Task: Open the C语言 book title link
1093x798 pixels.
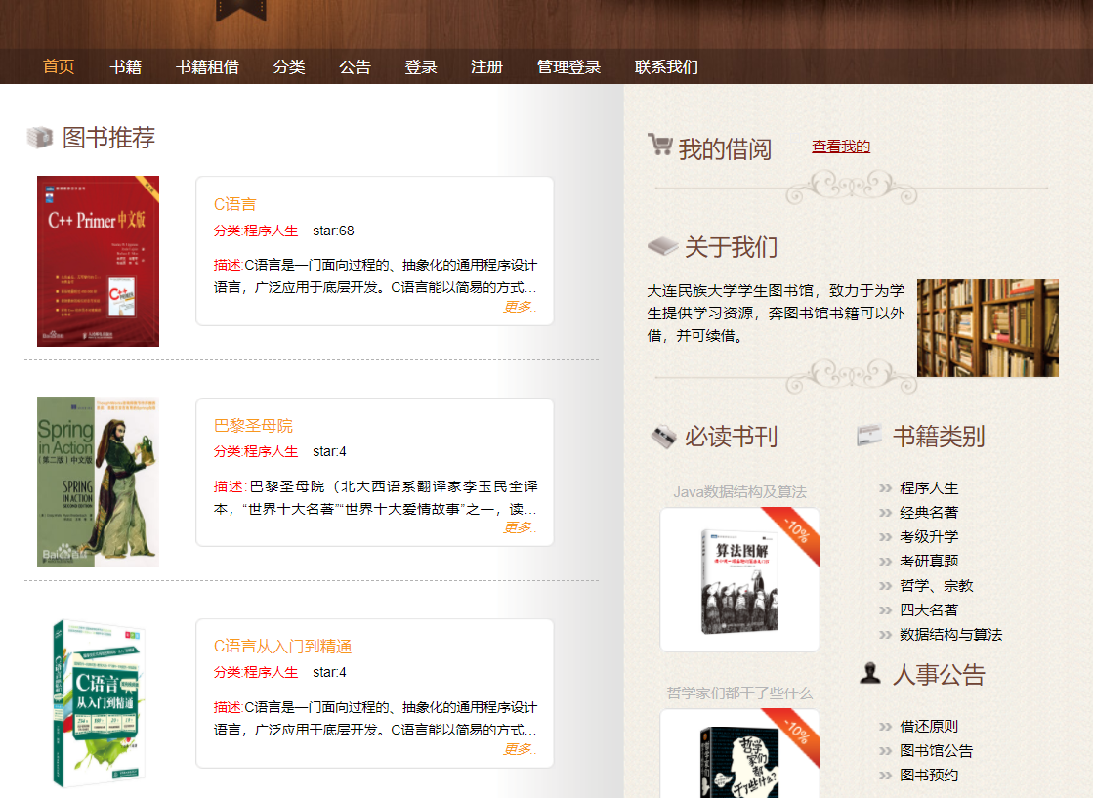Action: click(x=234, y=204)
